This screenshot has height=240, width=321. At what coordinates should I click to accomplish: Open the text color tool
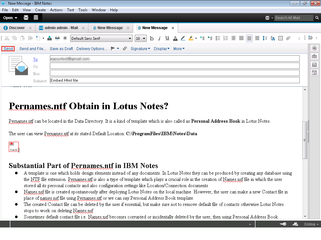(x=175, y=38)
